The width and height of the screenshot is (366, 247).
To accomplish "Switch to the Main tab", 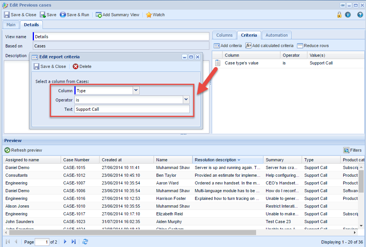I will [11, 25].
